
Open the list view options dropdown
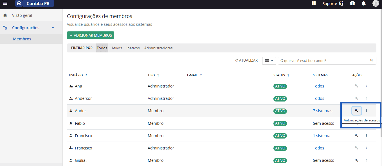pos(269,61)
